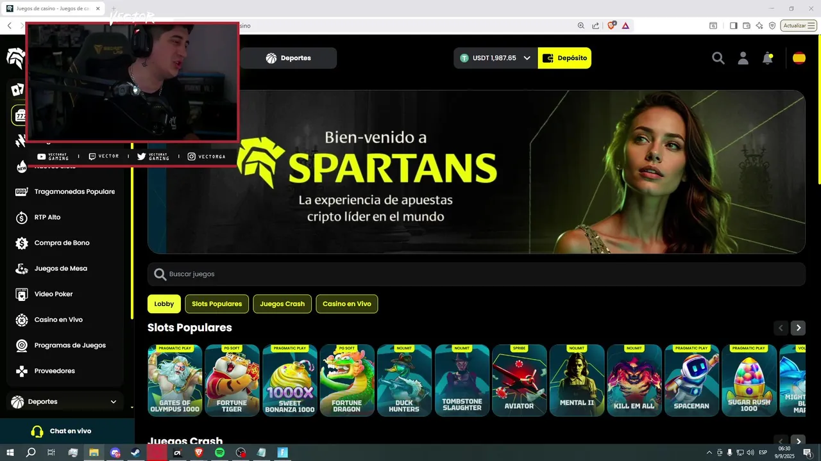Launch Aviator game
Image resolution: width=821 pixels, height=461 pixels.
click(x=520, y=380)
